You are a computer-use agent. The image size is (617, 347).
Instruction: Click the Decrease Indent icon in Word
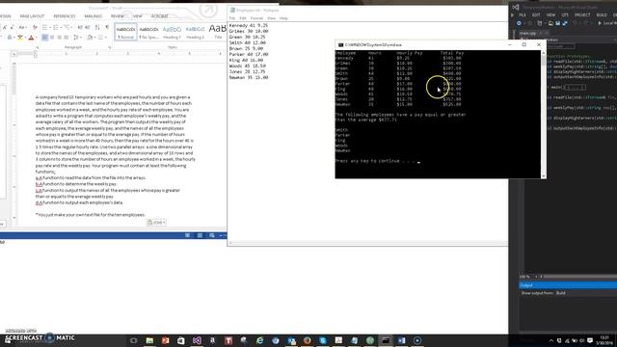80,27
